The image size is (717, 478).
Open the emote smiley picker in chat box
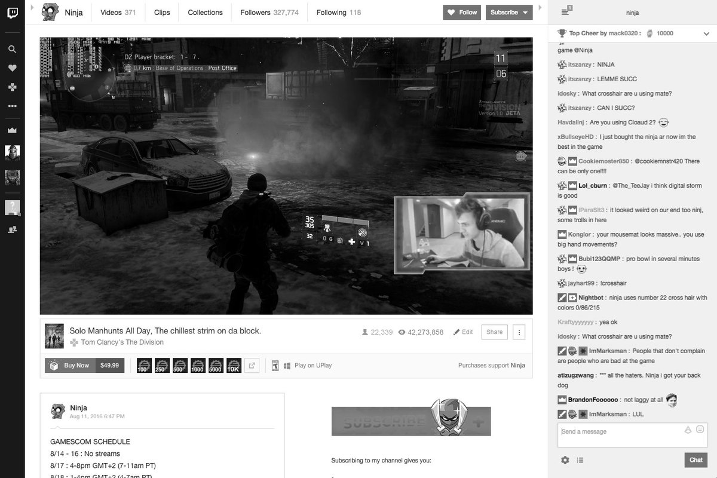pyautogui.click(x=700, y=429)
